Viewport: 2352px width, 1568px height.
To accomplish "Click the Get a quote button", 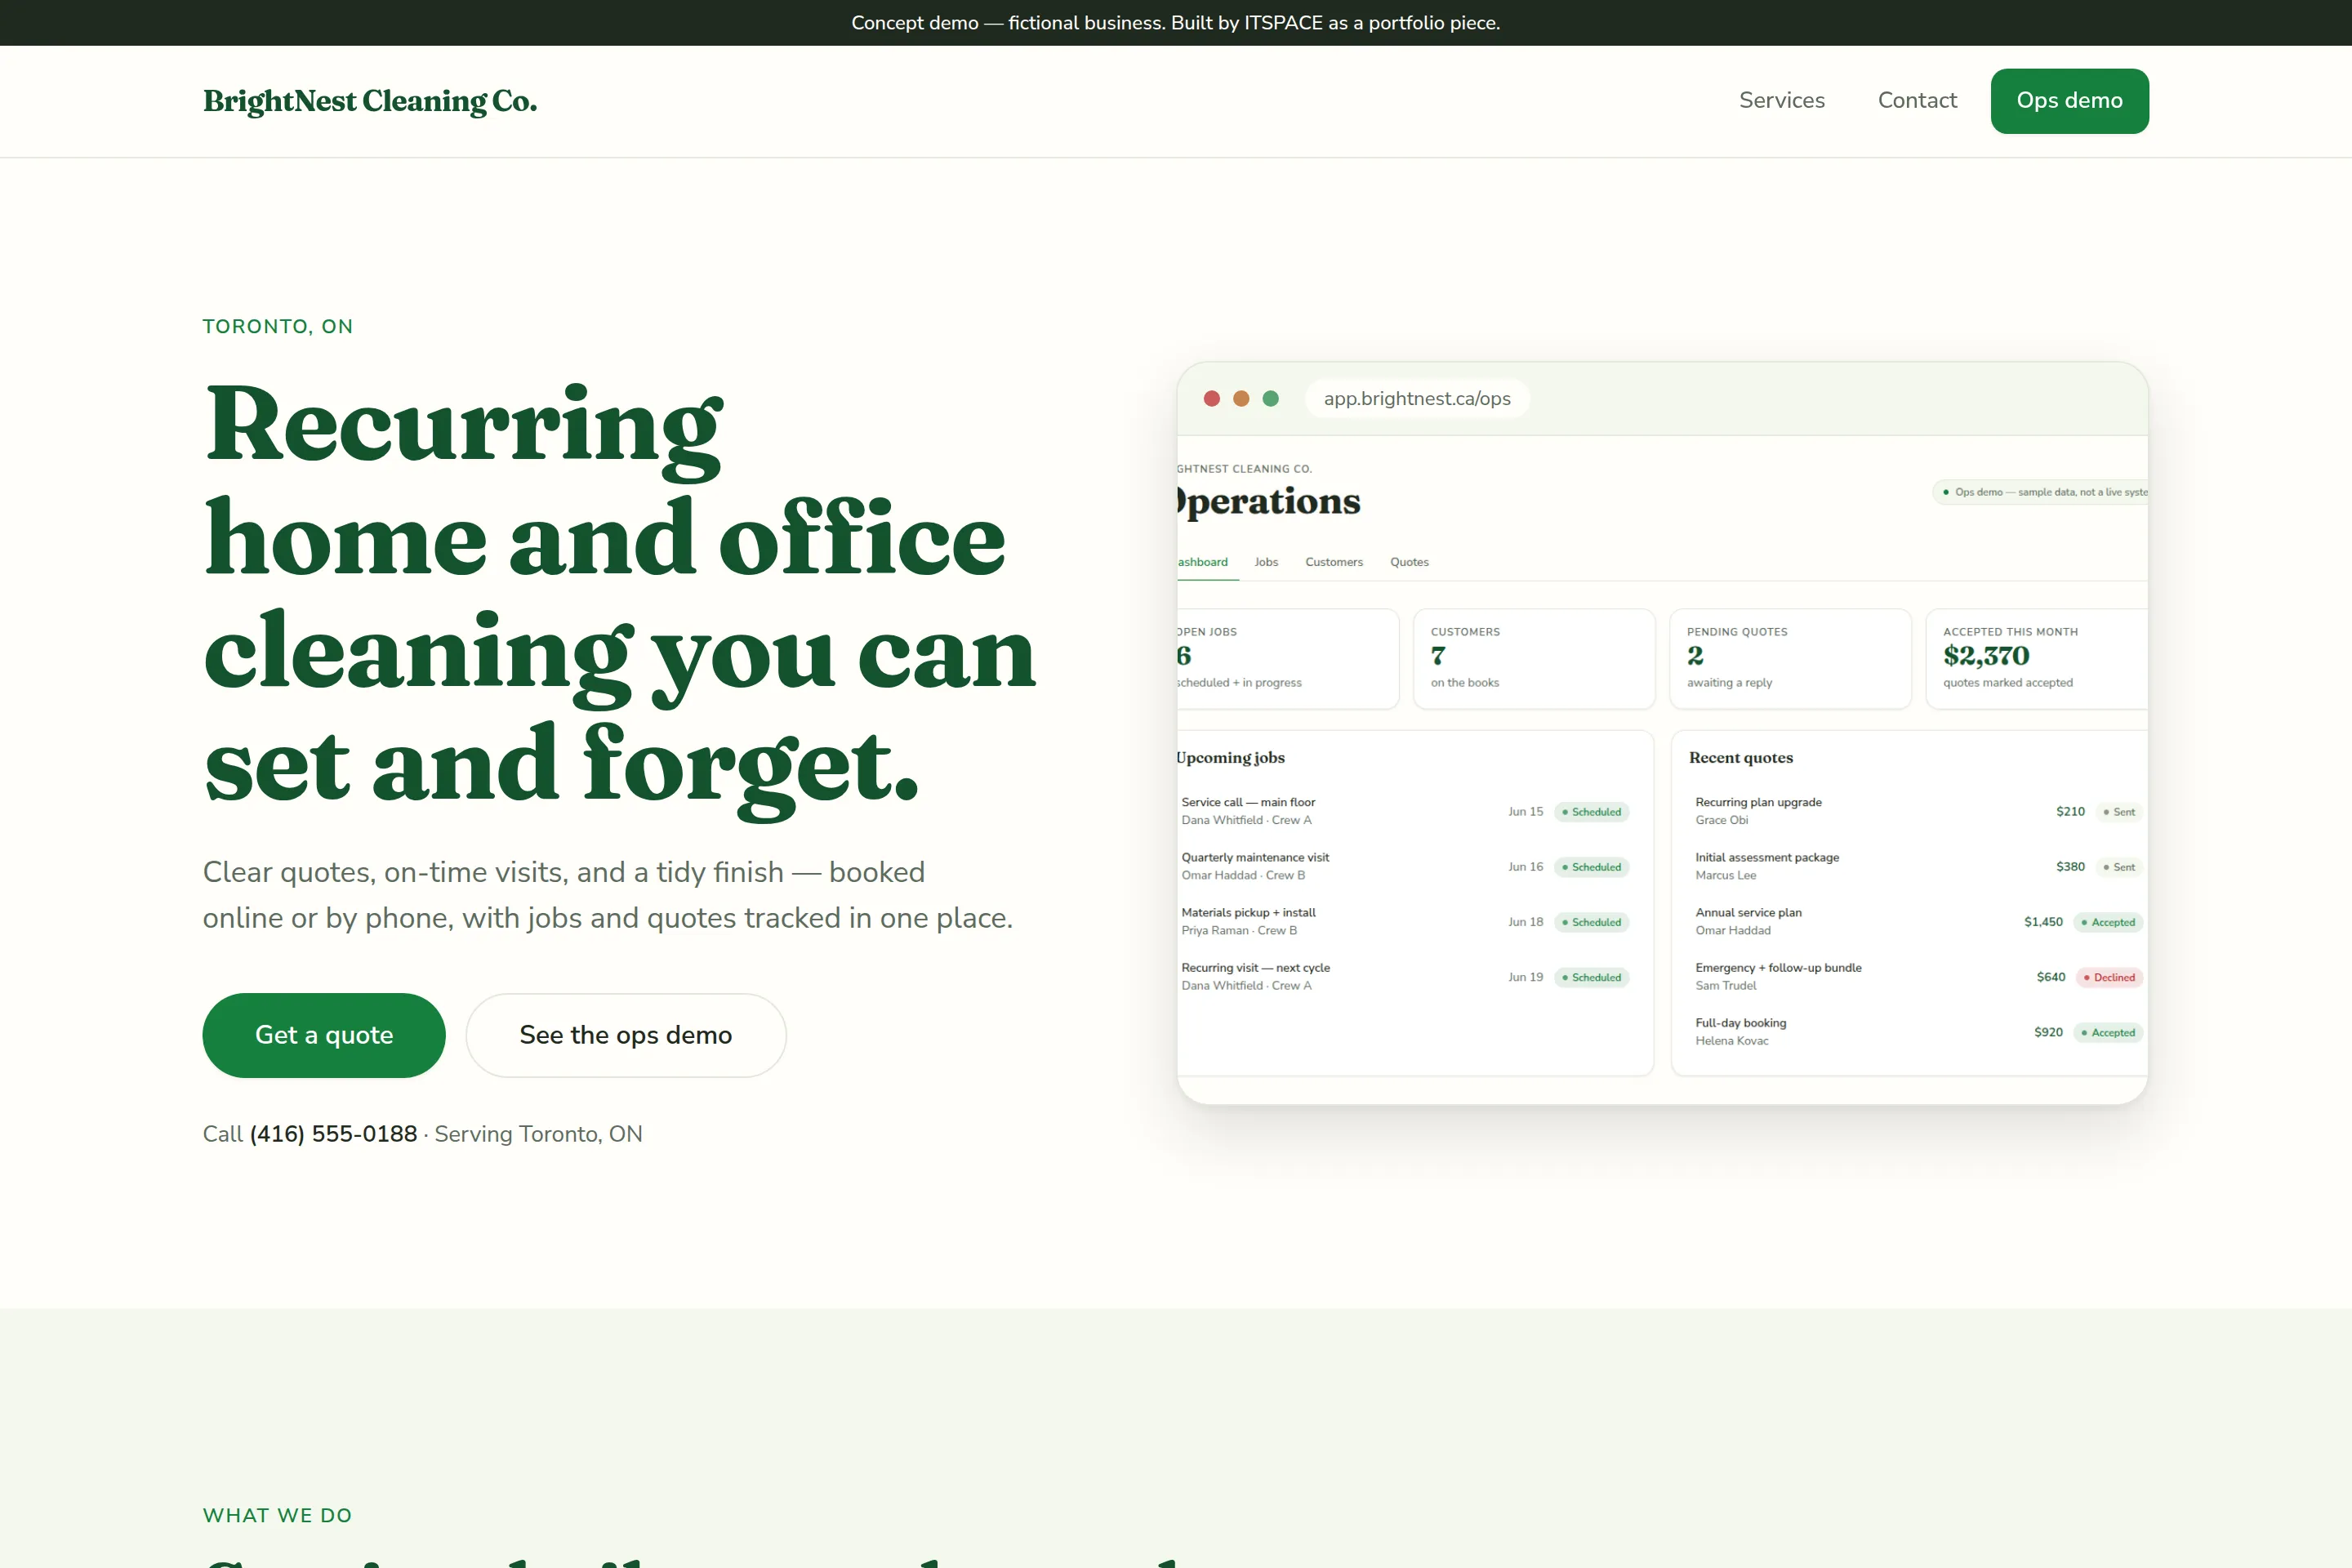I will 324,1035.
